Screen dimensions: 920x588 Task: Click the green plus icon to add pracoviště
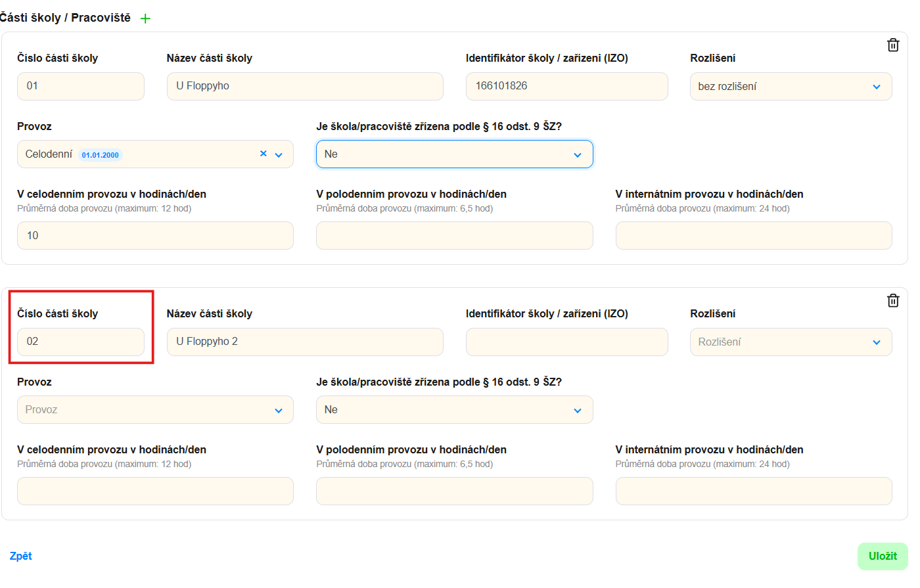click(x=145, y=18)
